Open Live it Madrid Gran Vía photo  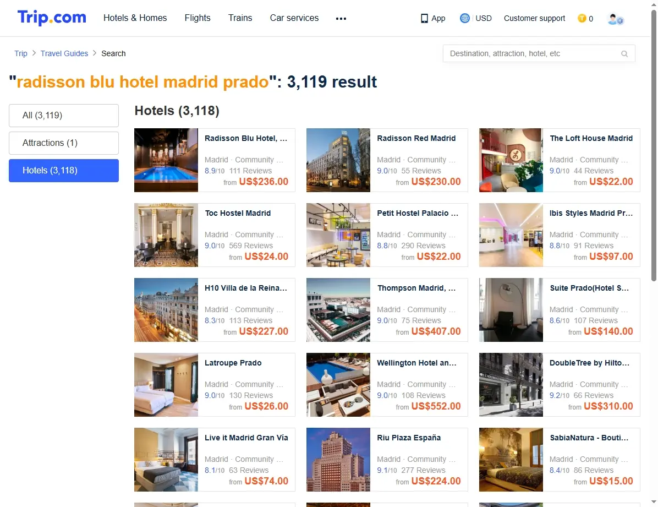[166, 460]
